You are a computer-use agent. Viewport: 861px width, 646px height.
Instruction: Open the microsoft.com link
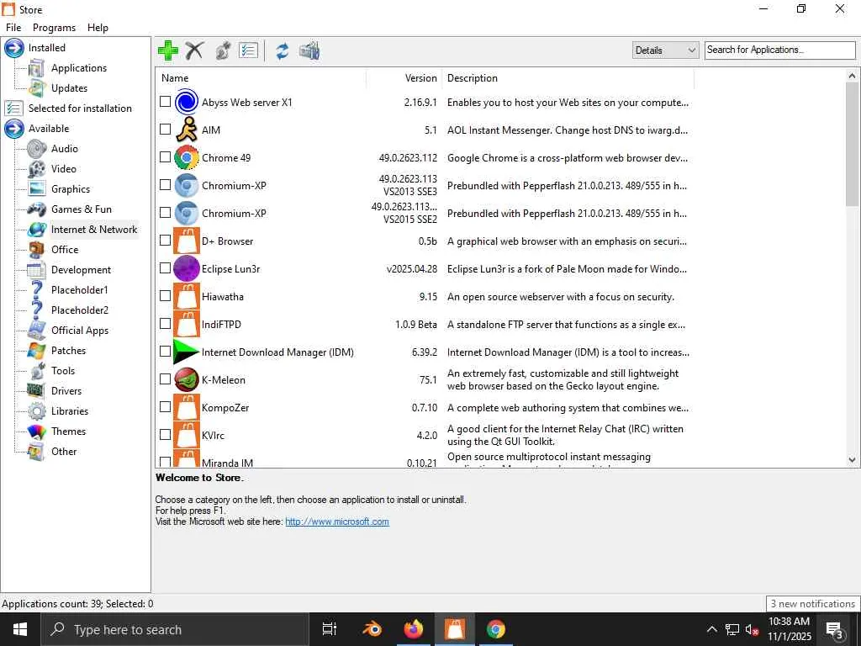(337, 522)
